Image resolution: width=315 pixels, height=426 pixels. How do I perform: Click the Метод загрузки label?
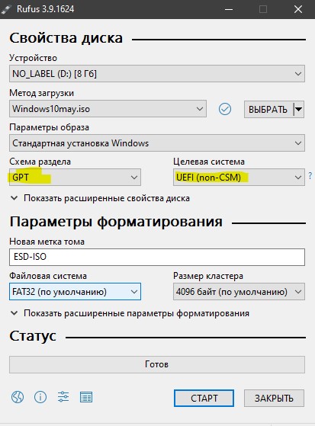pos(42,93)
